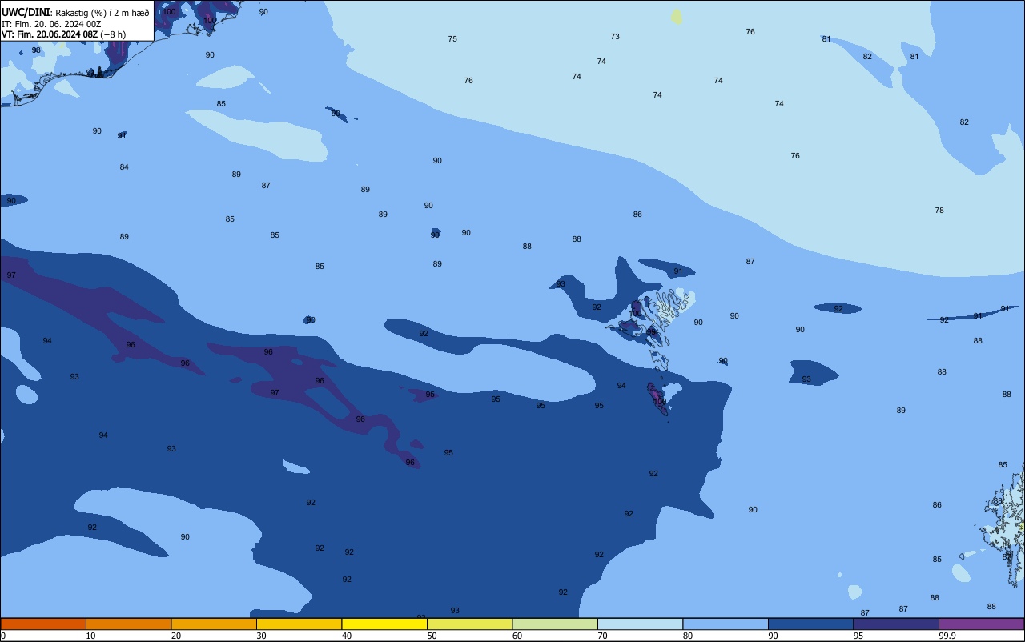Viewport: 1025px width, 642px height.
Task: Click the '70' tick label on the legend
Action: click(602, 636)
